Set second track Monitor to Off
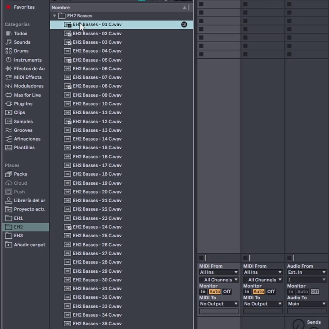Screen dimensions: 329x329 point(271,292)
